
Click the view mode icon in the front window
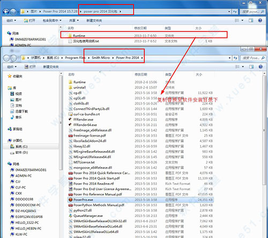click(x=237, y=66)
